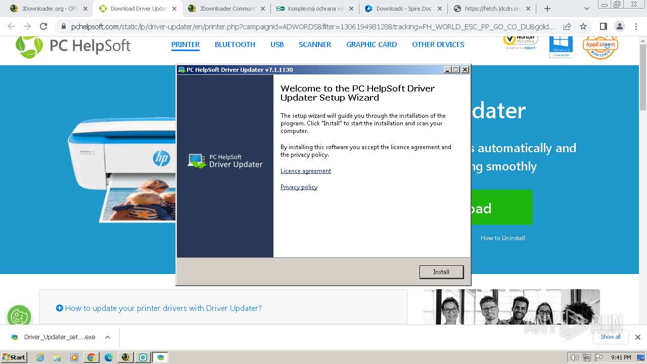Open the Chrome three-dot menu
The height and width of the screenshot is (364, 647).
635,26
